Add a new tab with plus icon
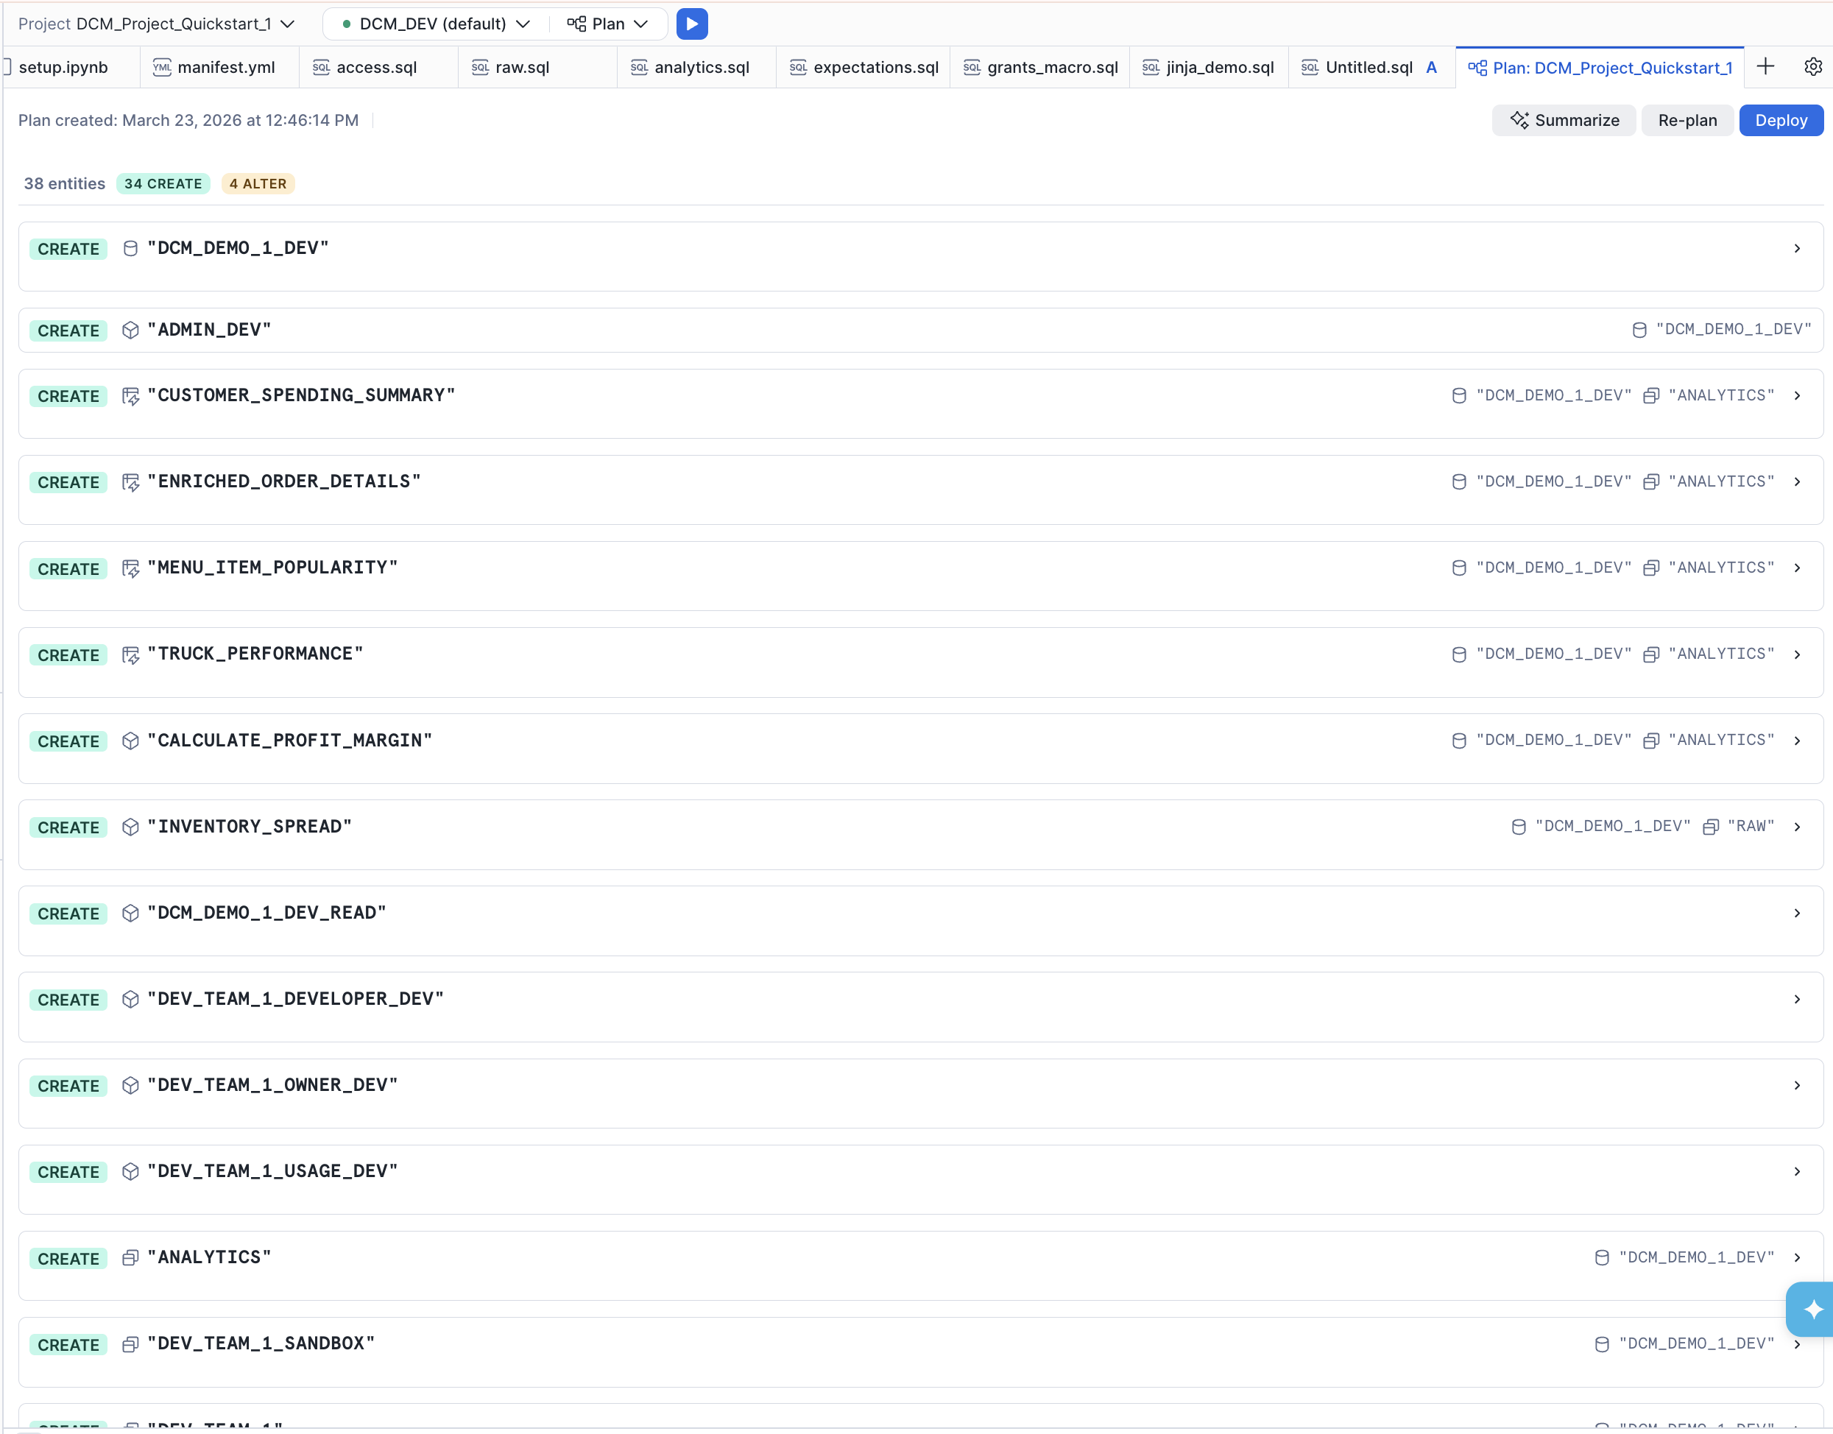 tap(1765, 67)
